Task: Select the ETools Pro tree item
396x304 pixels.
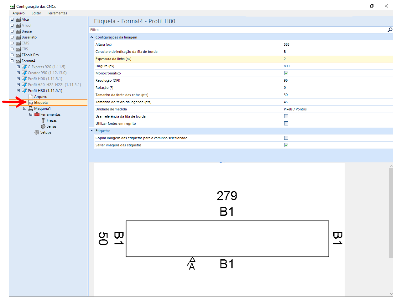Action: pos(30,55)
